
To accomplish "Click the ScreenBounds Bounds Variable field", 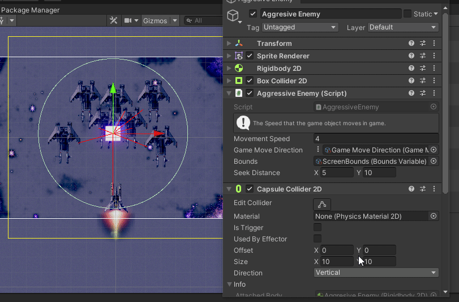I will 371,161.
